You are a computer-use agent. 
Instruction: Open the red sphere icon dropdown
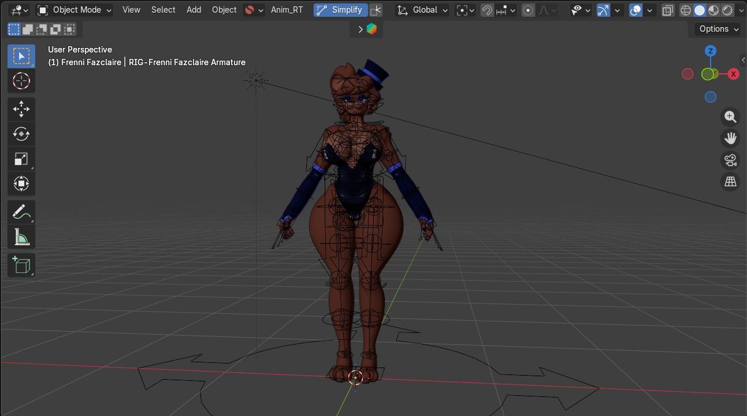[254, 10]
